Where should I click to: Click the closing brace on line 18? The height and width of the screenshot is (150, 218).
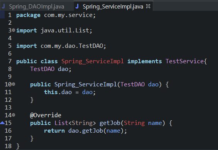click(18, 147)
